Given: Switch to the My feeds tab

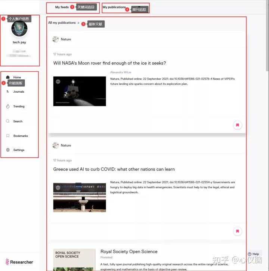Looking at the screenshot, I should (x=62, y=7).
